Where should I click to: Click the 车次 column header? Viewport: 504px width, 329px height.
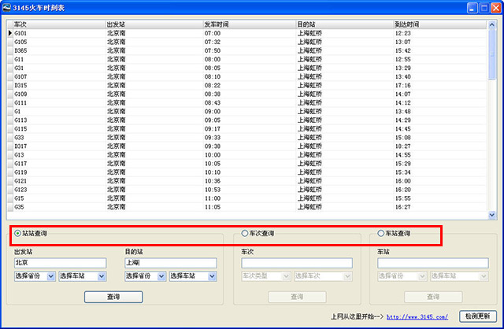[59, 24]
